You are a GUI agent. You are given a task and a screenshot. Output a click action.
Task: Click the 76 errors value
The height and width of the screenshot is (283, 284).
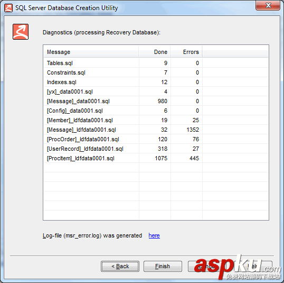tap(196, 139)
